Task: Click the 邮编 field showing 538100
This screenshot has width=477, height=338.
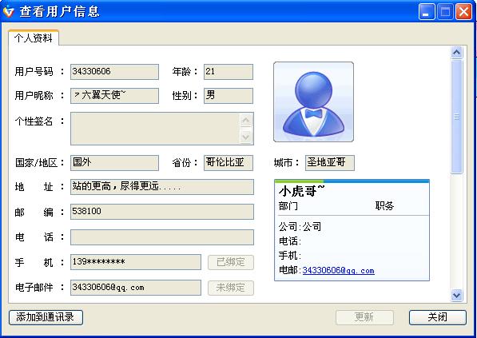Action: pyautogui.click(x=162, y=212)
